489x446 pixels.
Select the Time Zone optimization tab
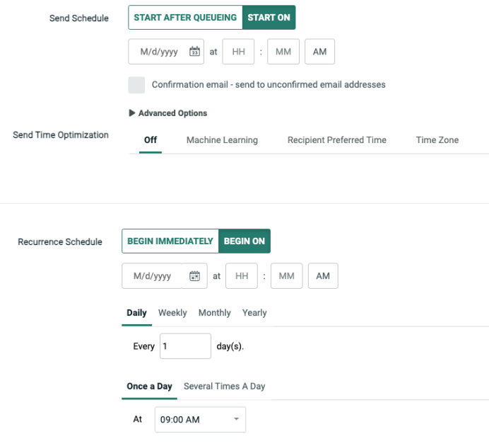(437, 140)
